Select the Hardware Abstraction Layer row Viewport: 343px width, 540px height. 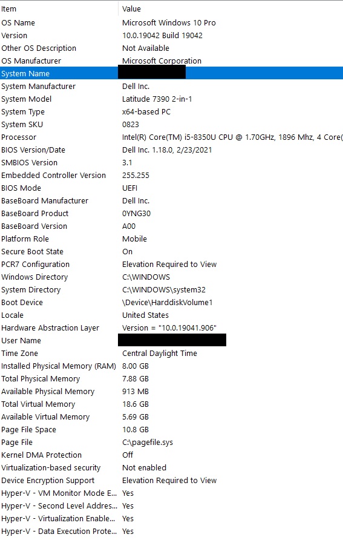point(171,328)
